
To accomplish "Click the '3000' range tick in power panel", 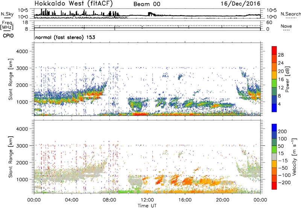I will pyautogui.click(x=22, y=68).
